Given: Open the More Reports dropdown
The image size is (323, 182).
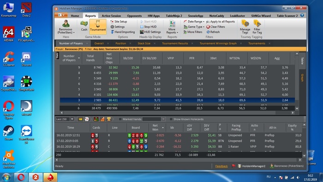Looking at the screenshot, I should tap(172, 27).
